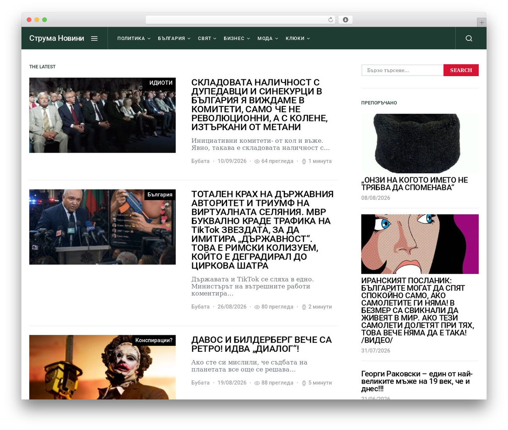Click author Бубата on 26/08/2026 article
Viewport: 508px width, 430px height.
200,307
